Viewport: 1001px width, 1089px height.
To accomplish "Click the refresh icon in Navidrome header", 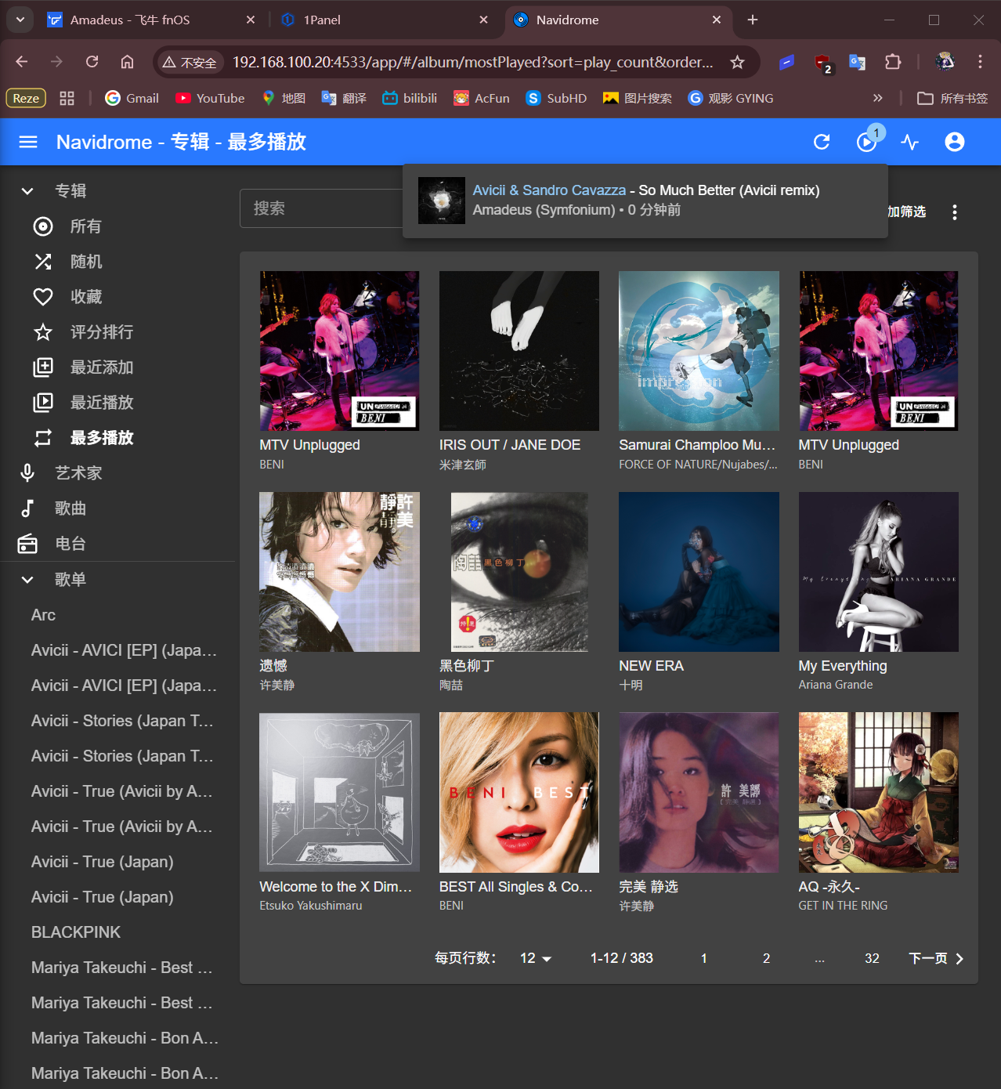I will pos(822,142).
